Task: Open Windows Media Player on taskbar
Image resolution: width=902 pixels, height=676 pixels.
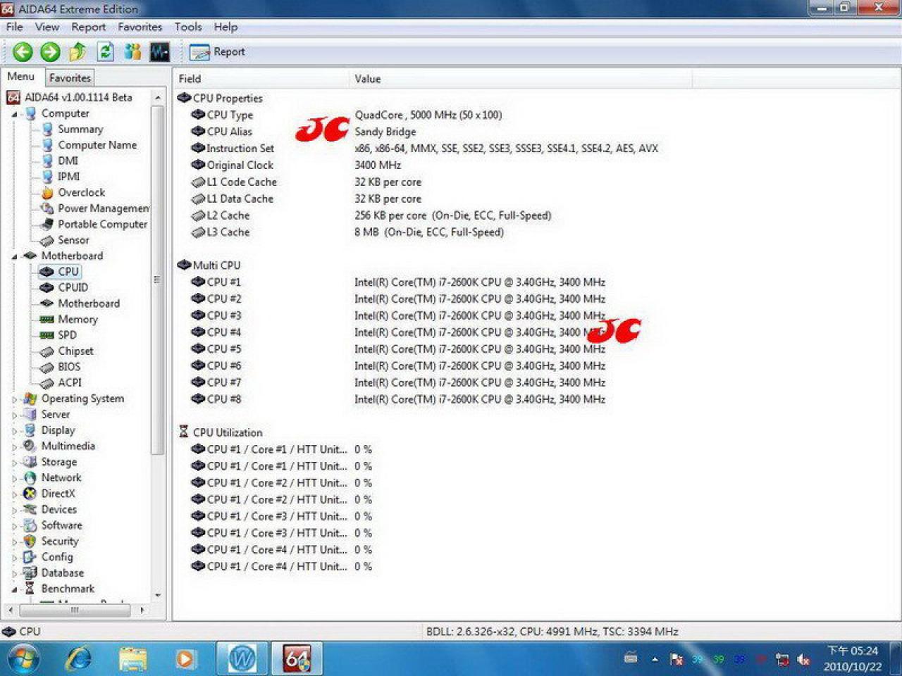Action: point(185,659)
